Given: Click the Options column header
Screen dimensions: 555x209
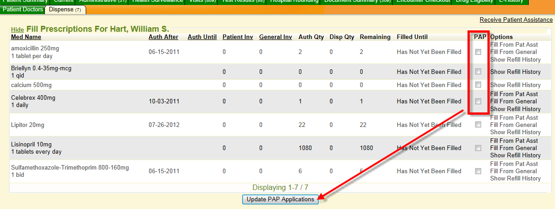Looking at the screenshot, I should click(501, 37).
